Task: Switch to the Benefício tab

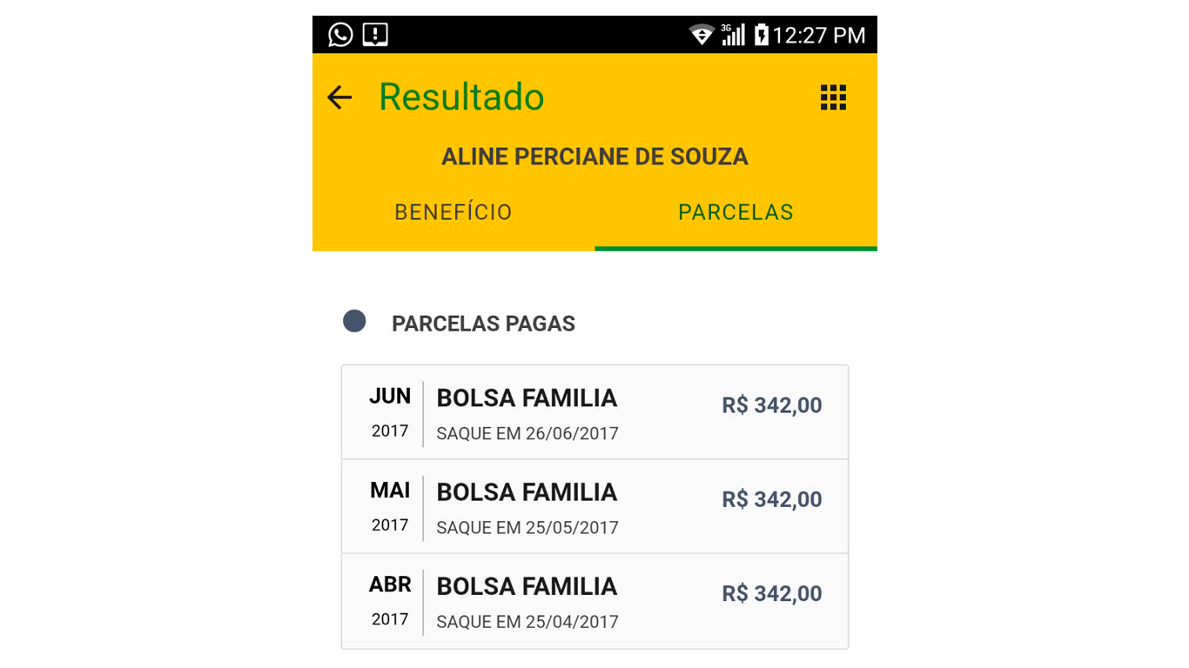Action: click(453, 212)
